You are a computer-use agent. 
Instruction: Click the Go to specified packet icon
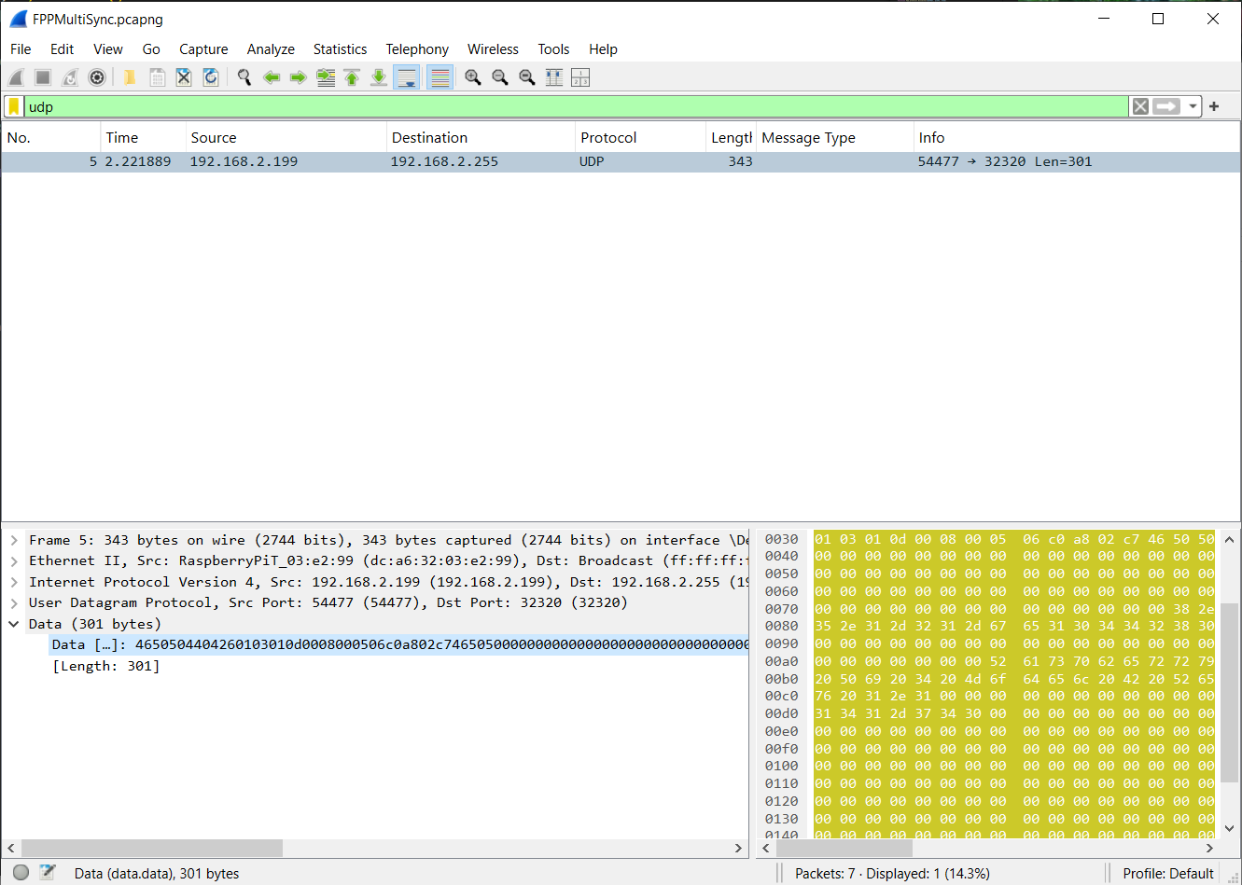tap(326, 77)
